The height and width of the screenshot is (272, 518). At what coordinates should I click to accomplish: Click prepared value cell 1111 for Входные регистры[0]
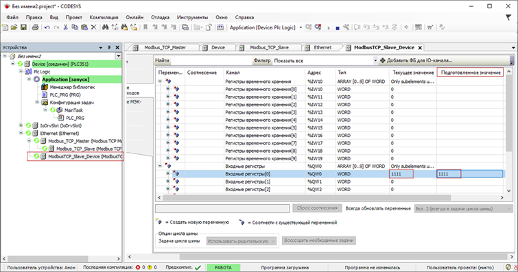coord(470,174)
